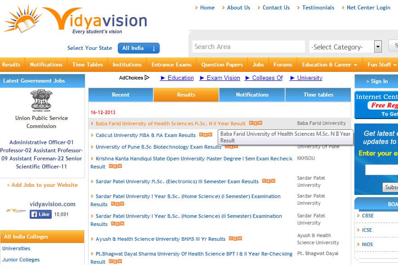Open Question Papers in the navbar
398x265 pixels.
pos(222,65)
